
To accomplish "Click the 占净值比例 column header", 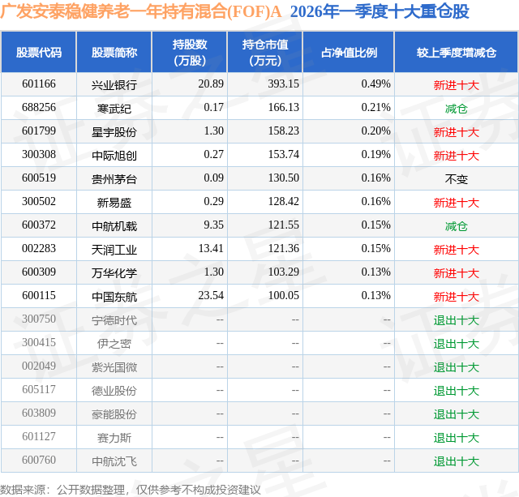I will coord(349,52).
